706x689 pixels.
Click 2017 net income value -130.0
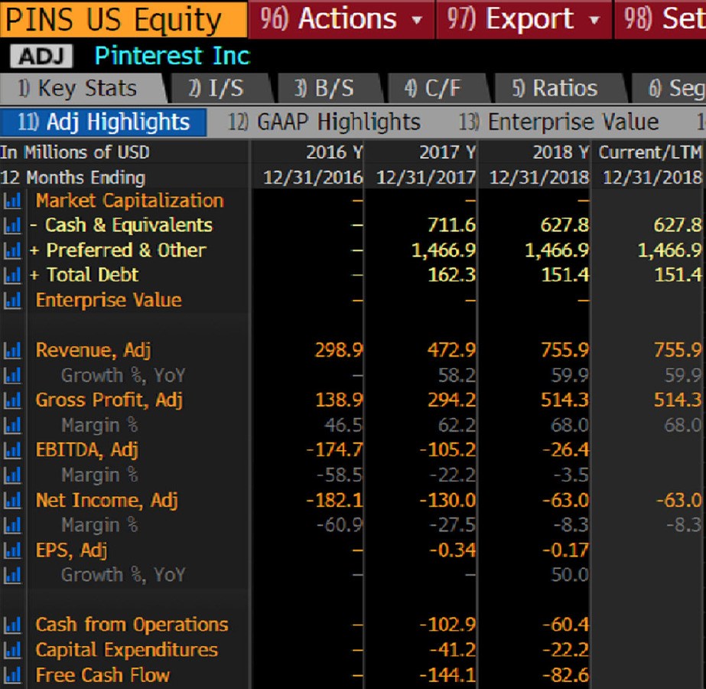(x=447, y=500)
